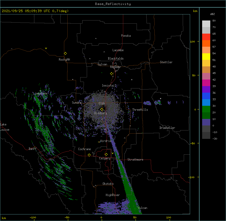This screenshot has width=226, height=221.
Task: Click the Vulcan town label
Action: click(143, 208)
